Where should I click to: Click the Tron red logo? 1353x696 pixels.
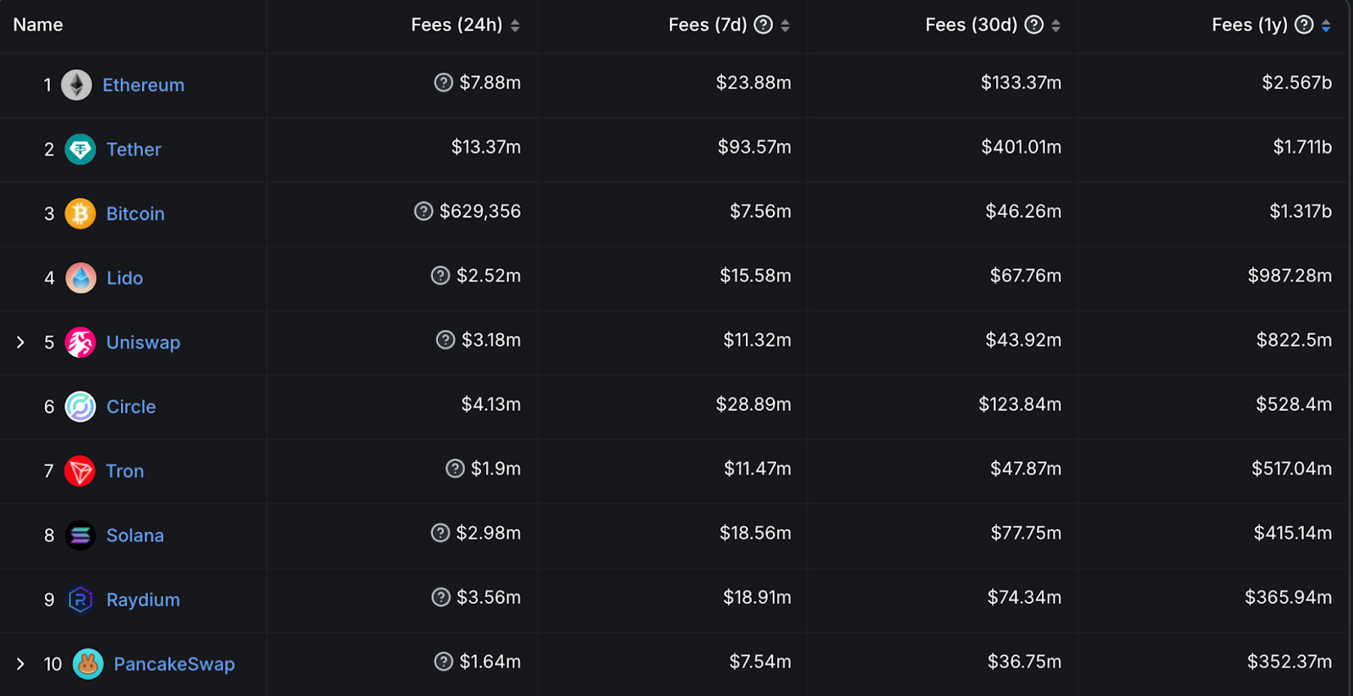click(80, 471)
